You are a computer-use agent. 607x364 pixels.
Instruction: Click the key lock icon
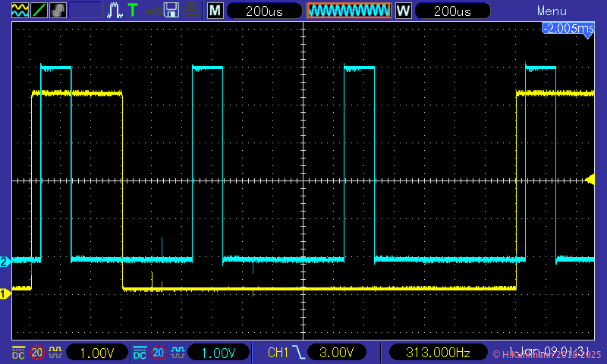[x=153, y=11]
